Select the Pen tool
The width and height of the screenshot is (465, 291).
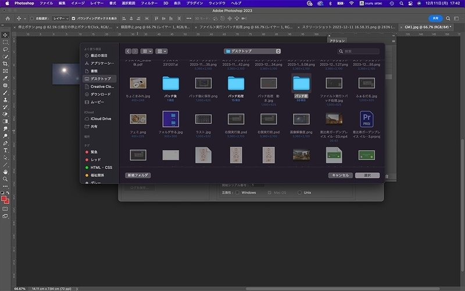click(x=5, y=143)
